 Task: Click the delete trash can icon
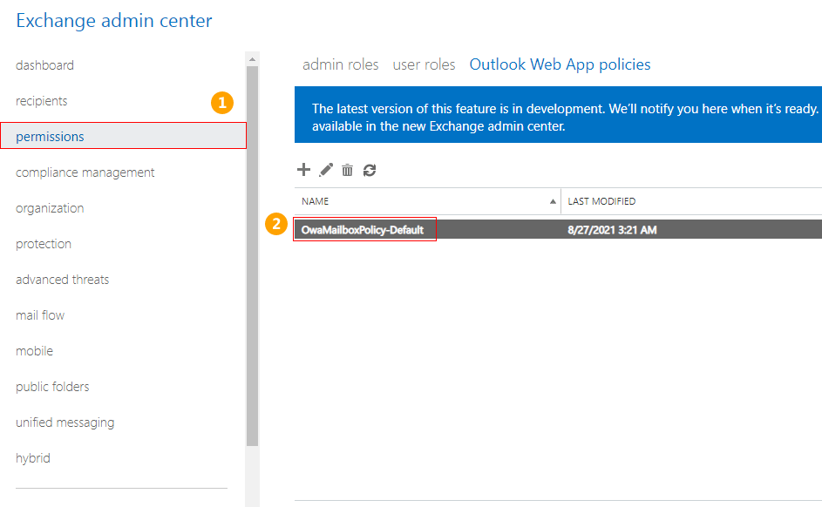click(x=347, y=171)
